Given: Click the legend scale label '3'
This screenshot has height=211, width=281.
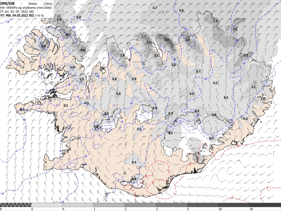Looking at the screenshot, I should 157,209.
